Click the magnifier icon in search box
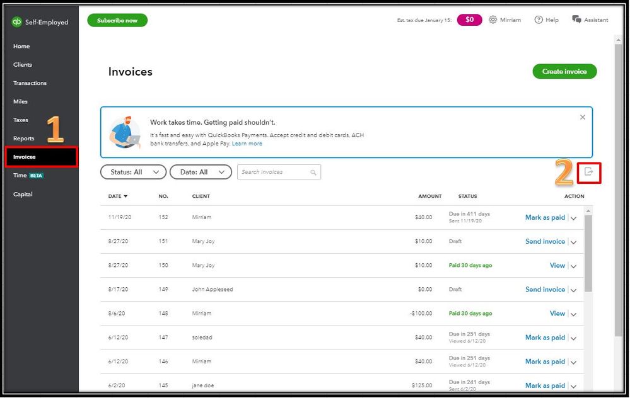 click(x=313, y=173)
